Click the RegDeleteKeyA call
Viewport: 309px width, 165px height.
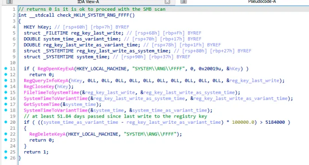(47, 134)
